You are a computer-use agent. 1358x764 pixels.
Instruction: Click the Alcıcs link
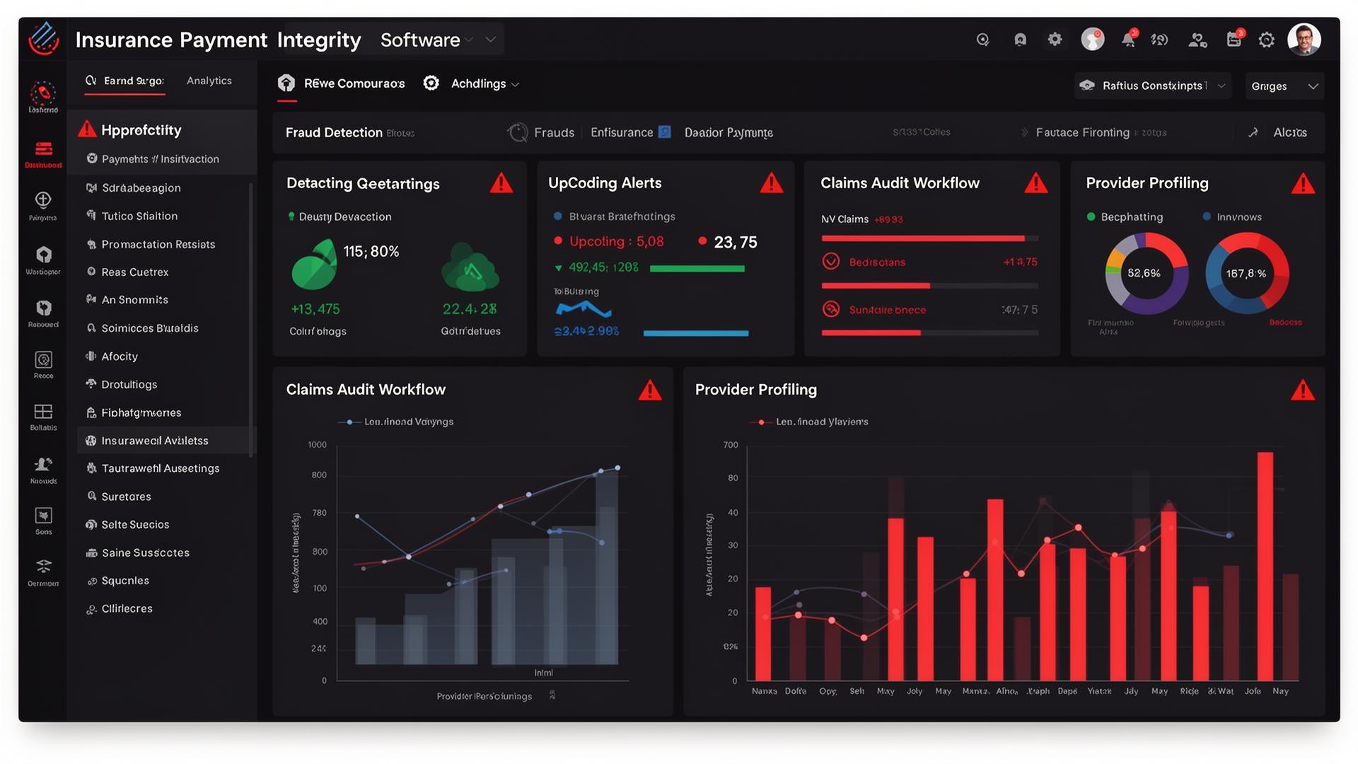click(x=1290, y=132)
